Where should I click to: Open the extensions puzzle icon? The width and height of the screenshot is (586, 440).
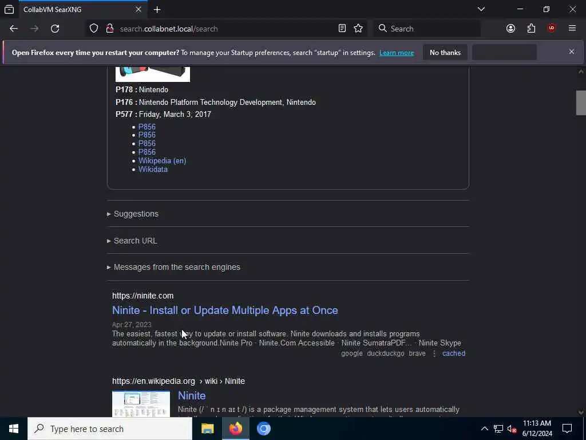pos(531,29)
